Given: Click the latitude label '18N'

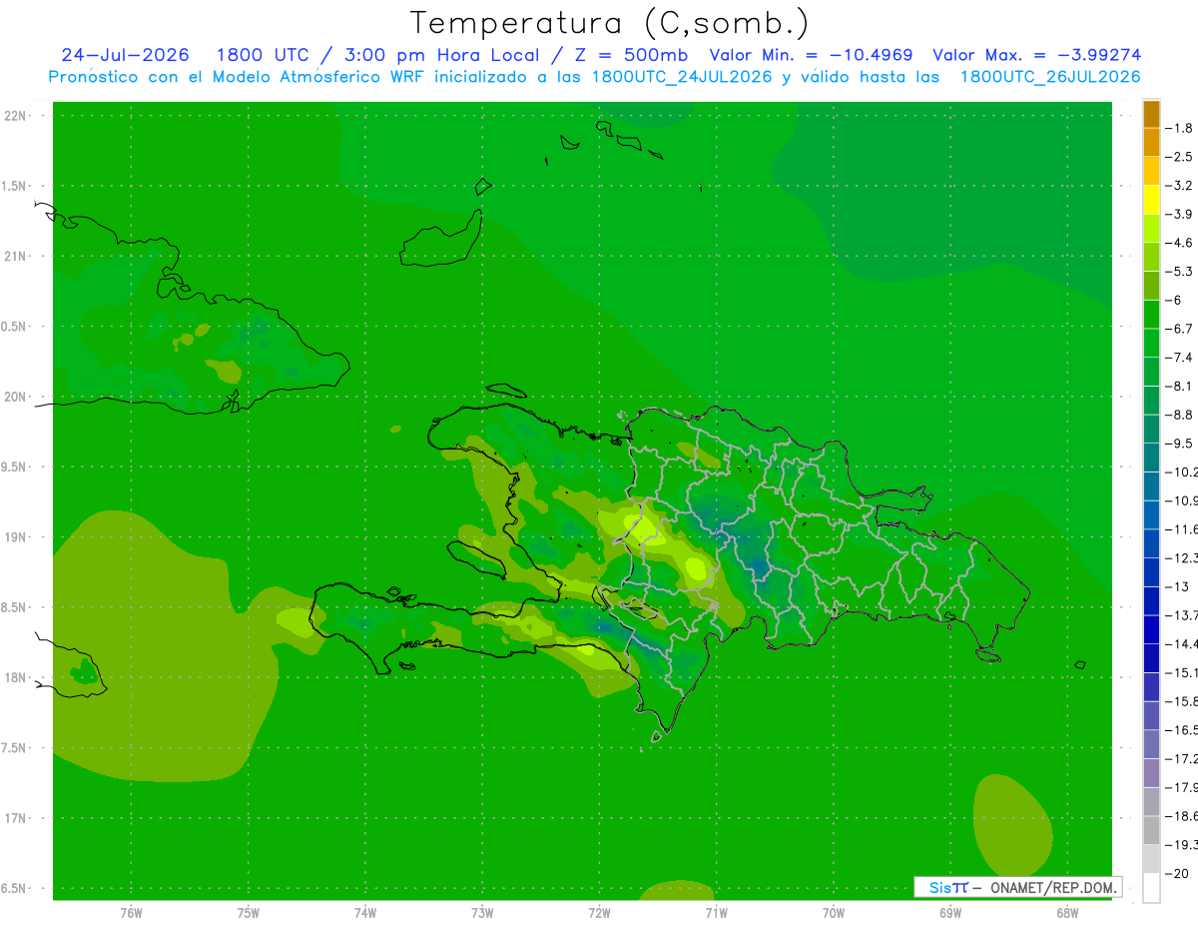Looking at the screenshot, I should click(15, 677).
